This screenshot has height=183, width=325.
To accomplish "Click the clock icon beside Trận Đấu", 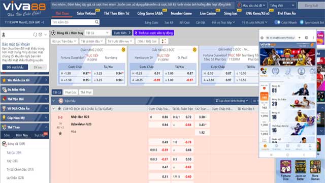I will click(61, 101).
